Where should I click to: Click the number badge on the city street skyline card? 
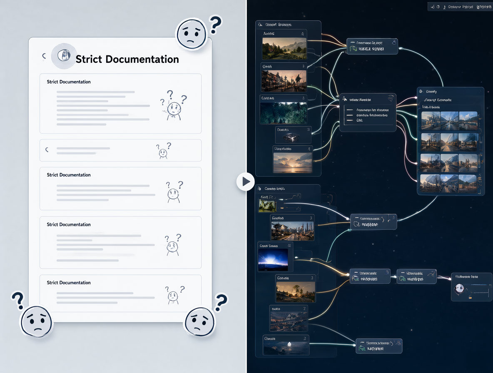pos(311,218)
